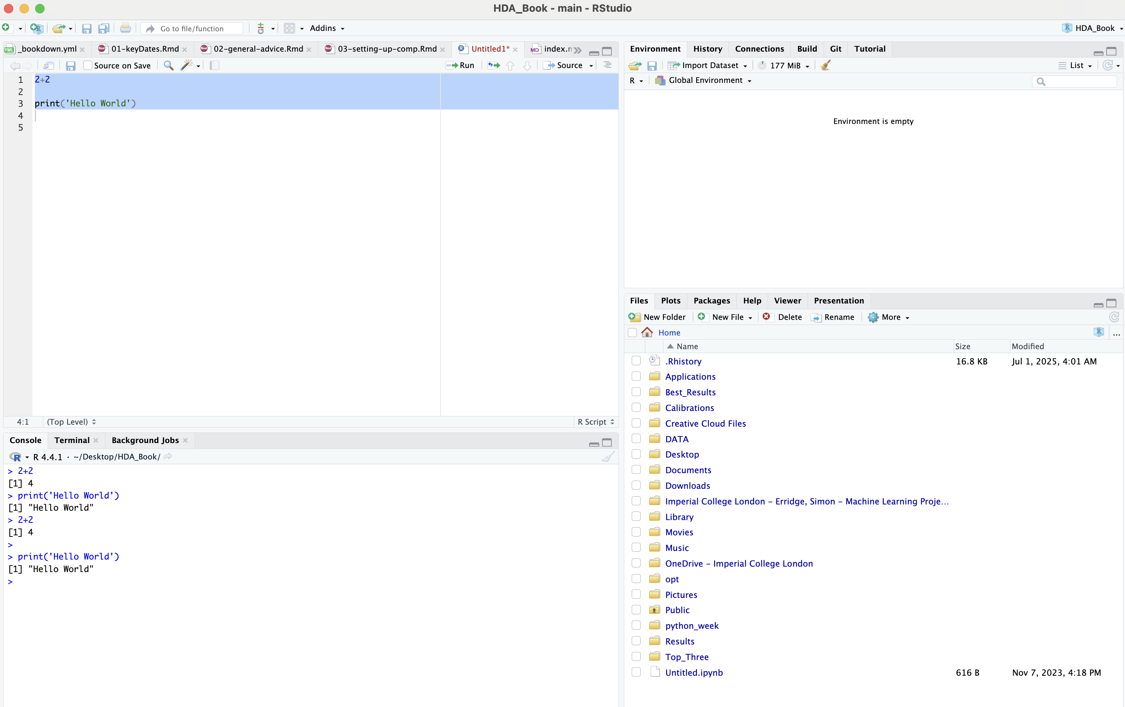Click the Run button in editor
Screen dimensions: 1125x707
point(460,65)
